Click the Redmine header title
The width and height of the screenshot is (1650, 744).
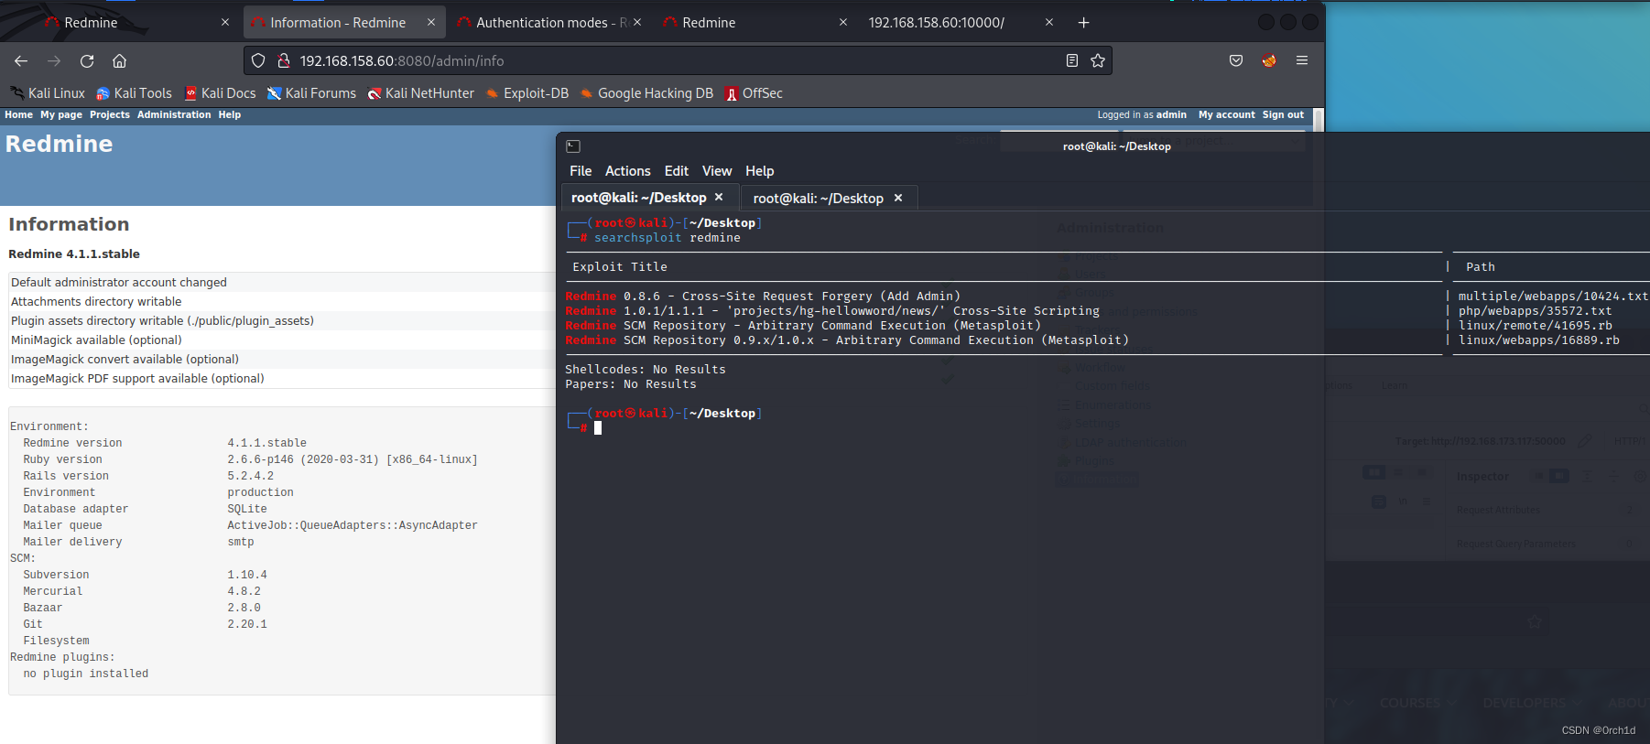point(59,144)
